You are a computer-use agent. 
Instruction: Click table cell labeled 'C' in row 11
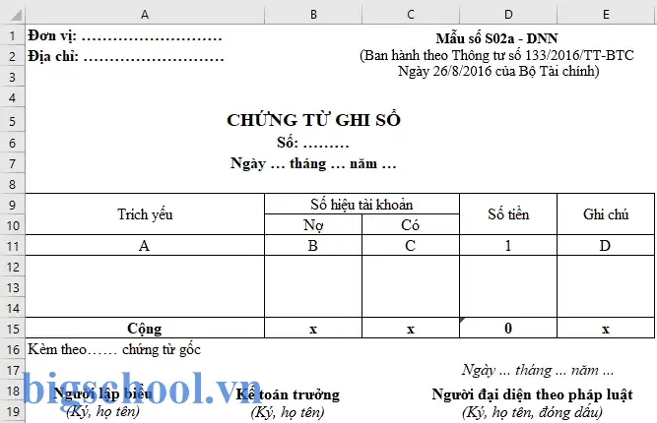click(x=411, y=246)
